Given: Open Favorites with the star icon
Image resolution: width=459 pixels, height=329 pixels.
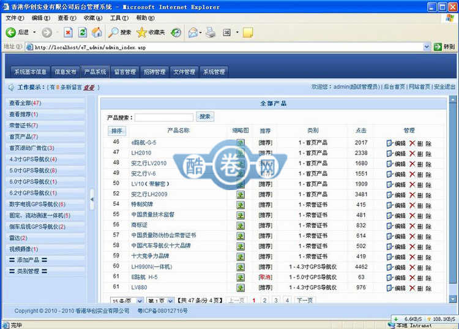Looking at the screenshot, I should (x=141, y=32).
